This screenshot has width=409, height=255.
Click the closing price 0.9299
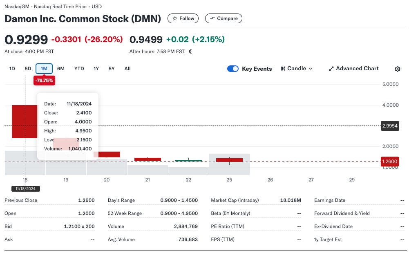pos(26,40)
